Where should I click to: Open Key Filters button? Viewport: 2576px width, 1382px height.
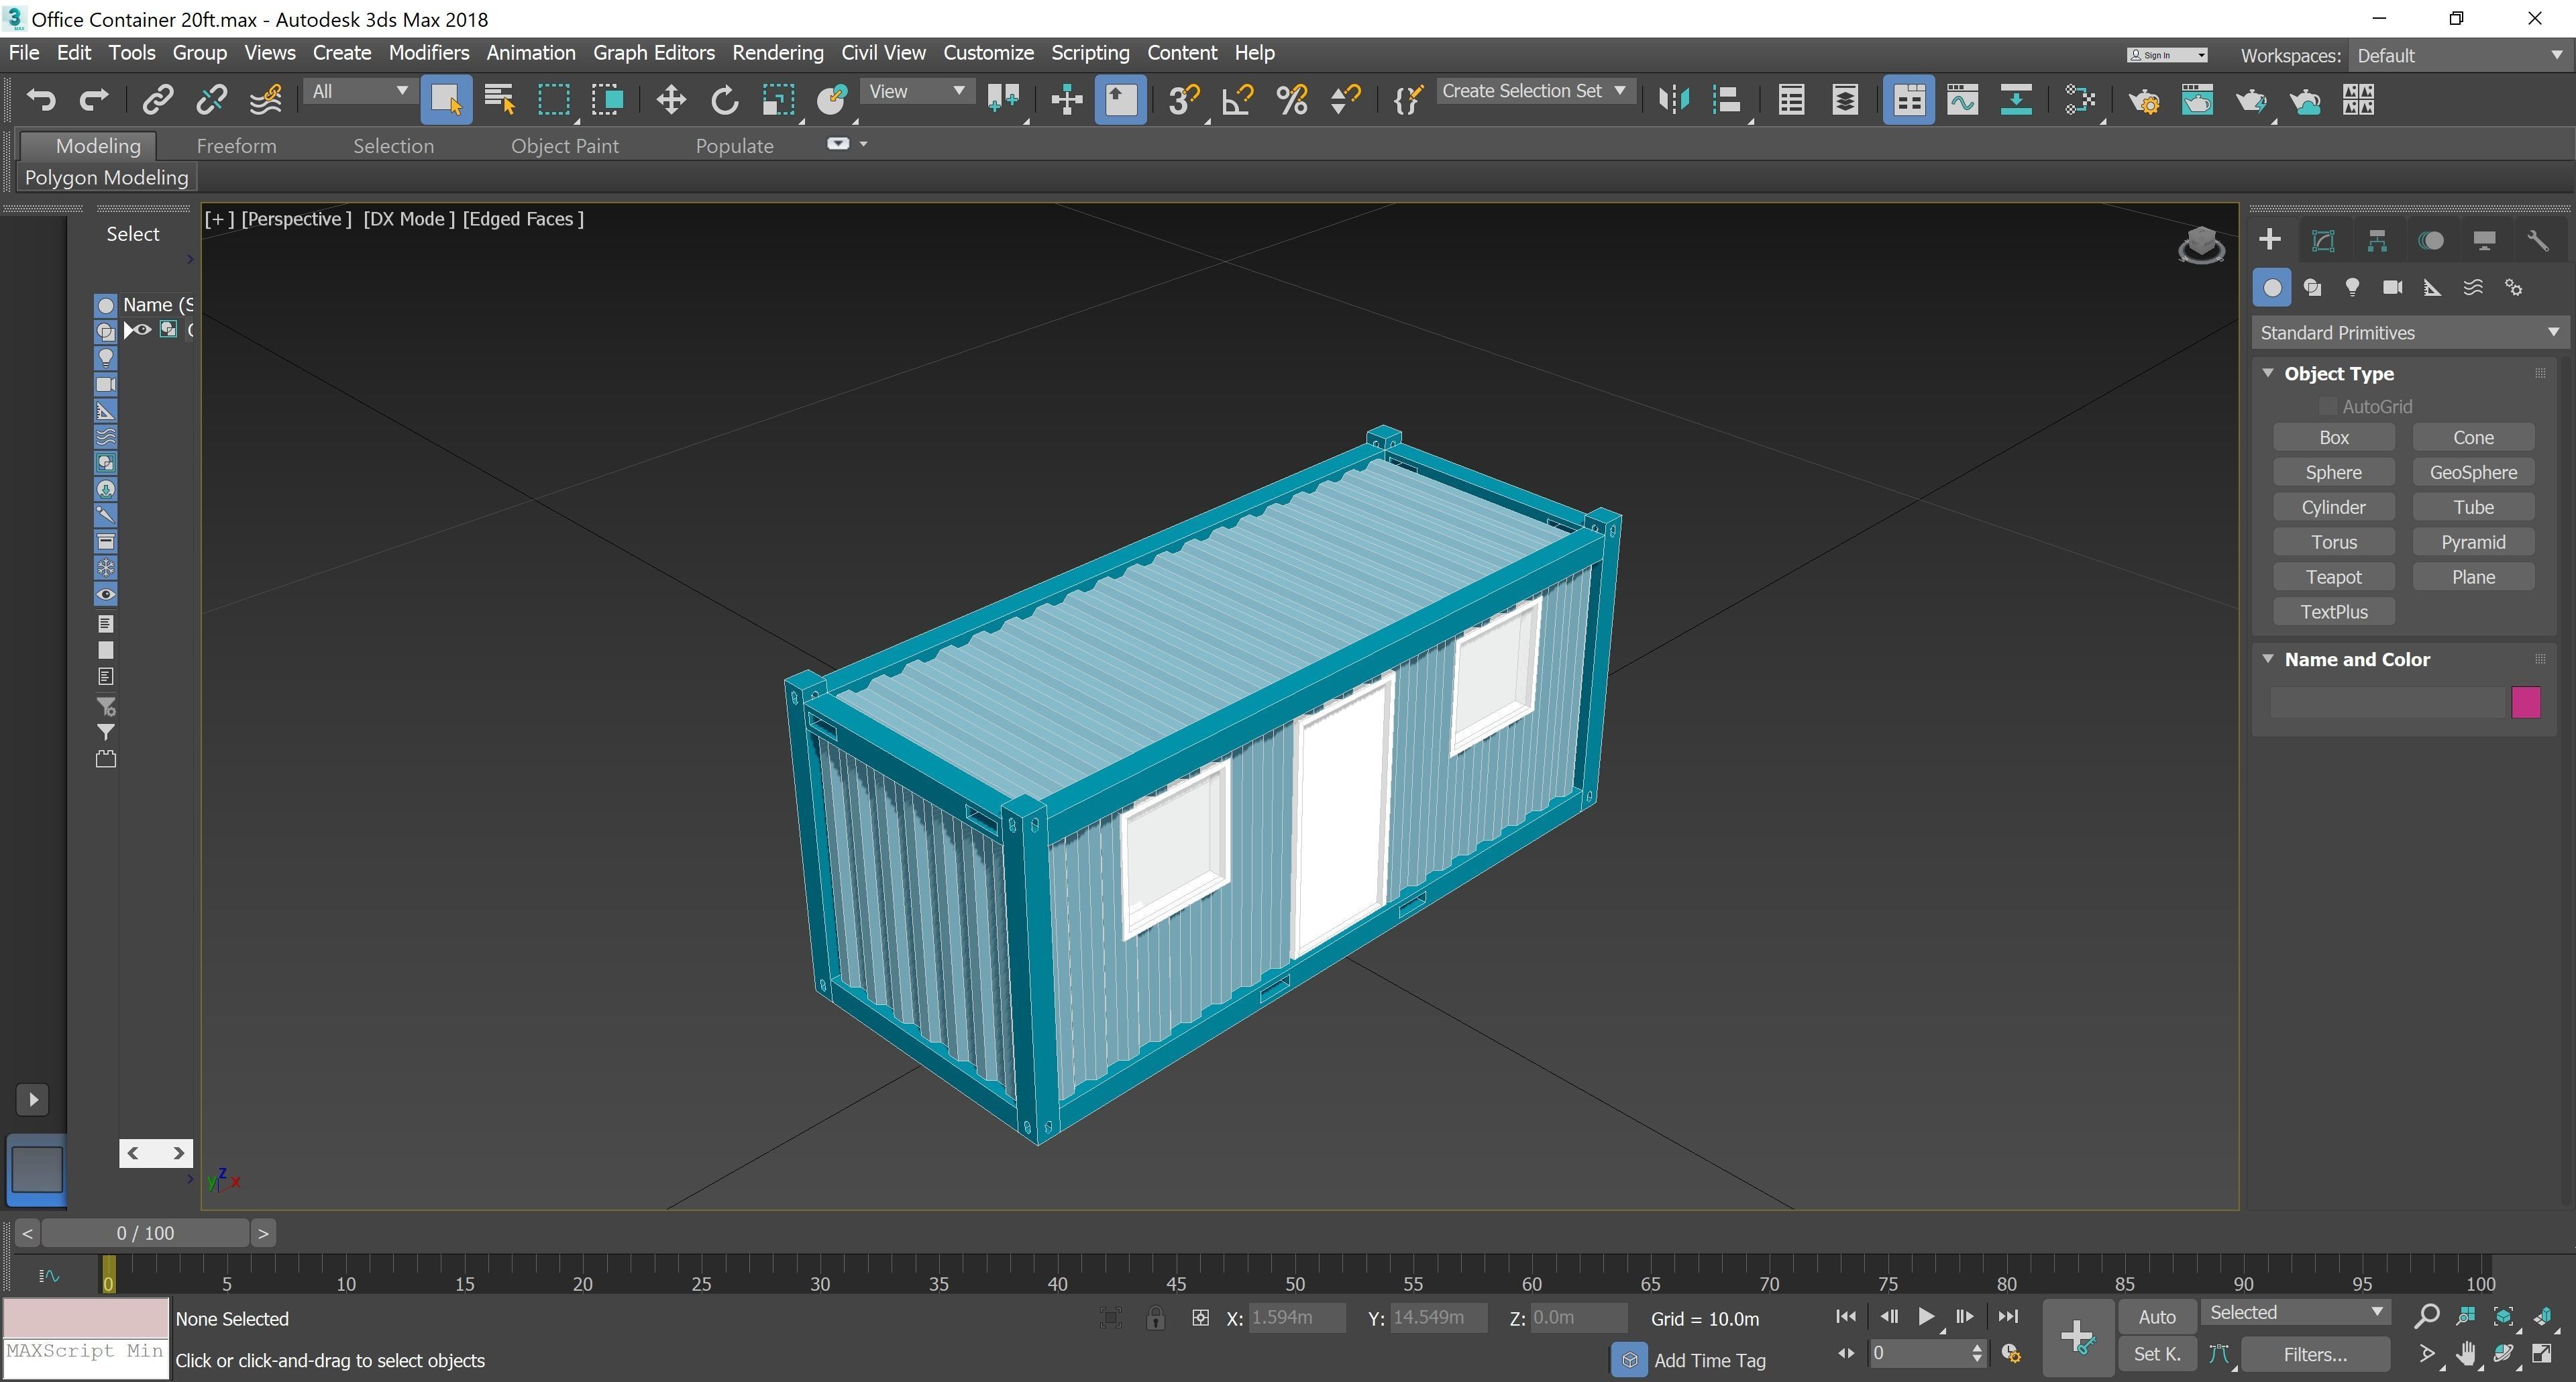click(x=2314, y=1355)
